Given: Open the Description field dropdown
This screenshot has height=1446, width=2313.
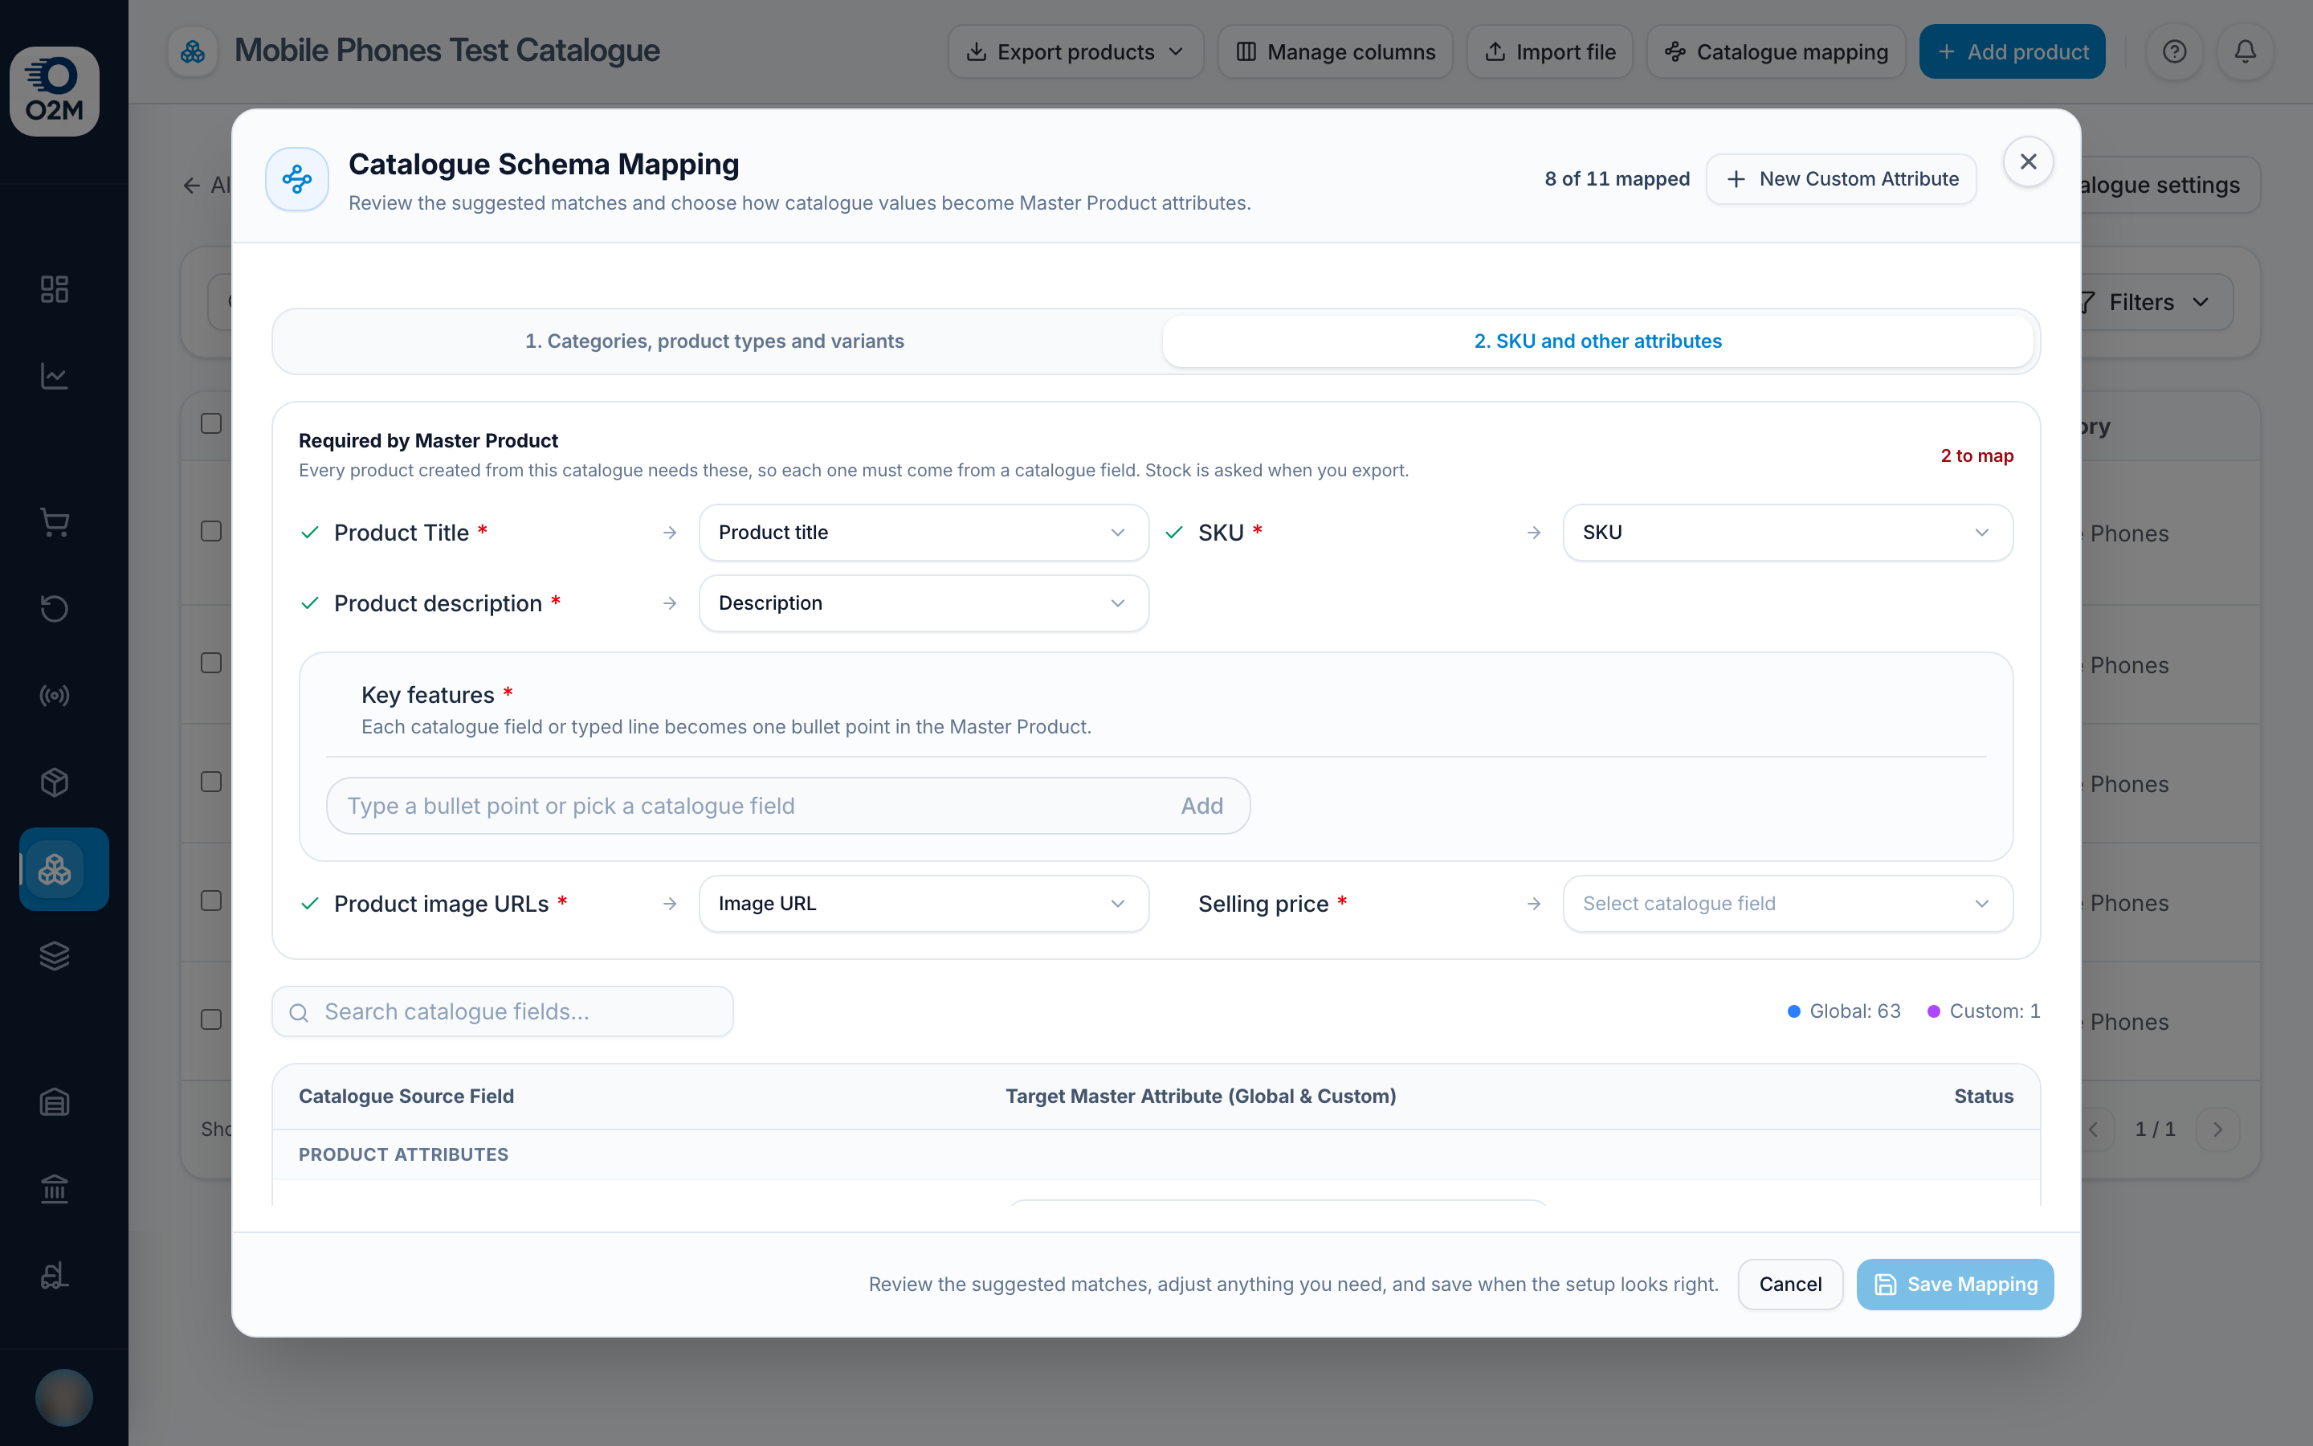Looking at the screenshot, I should tap(924, 603).
